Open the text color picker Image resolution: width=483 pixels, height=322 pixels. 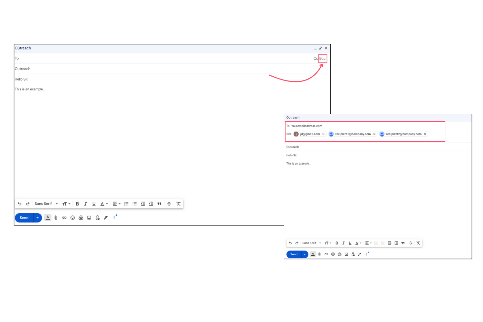102,204
